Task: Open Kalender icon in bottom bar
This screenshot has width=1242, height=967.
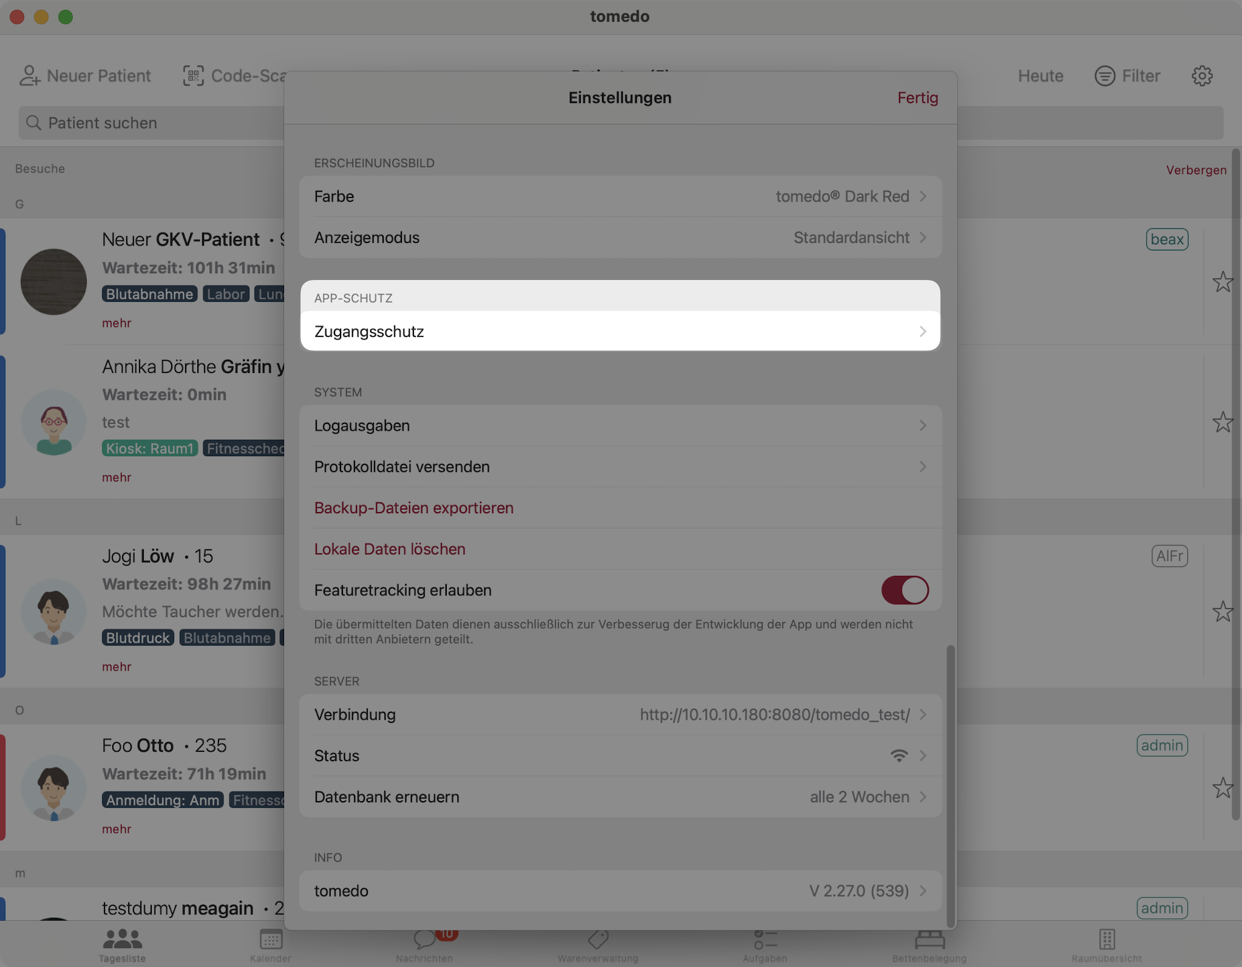Action: [271, 940]
